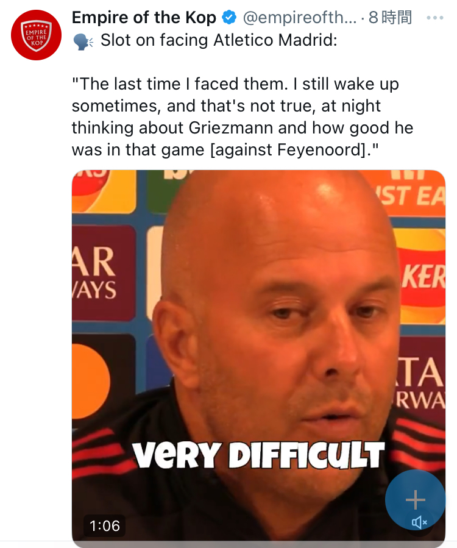Tap the blue compose plus button
457x548 pixels.
coord(415,500)
